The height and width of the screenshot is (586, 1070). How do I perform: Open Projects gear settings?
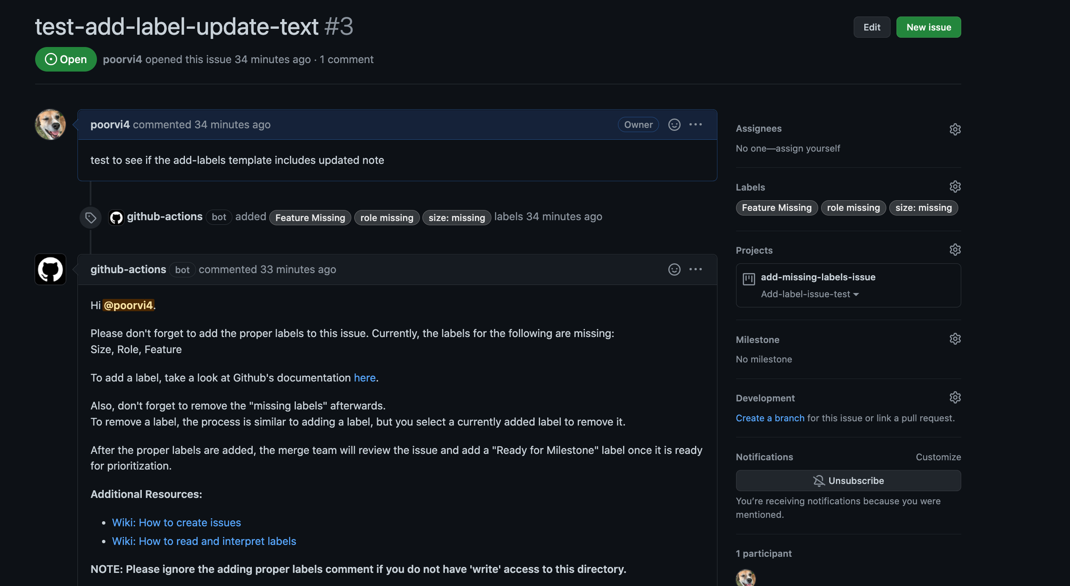955,250
